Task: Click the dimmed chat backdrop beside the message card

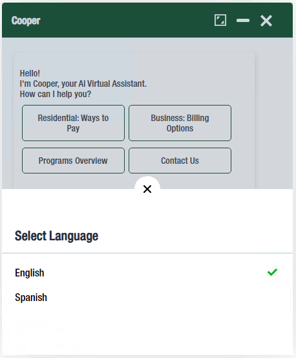Action: [273, 114]
